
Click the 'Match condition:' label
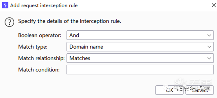coord(39,70)
